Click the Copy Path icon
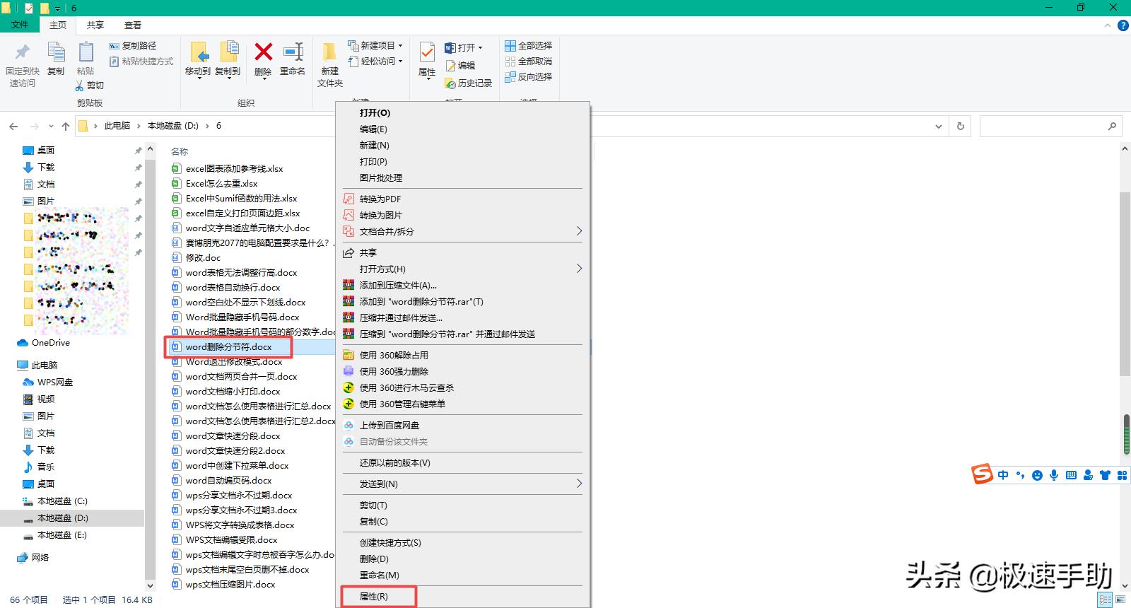The width and height of the screenshot is (1131, 608). 115,45
